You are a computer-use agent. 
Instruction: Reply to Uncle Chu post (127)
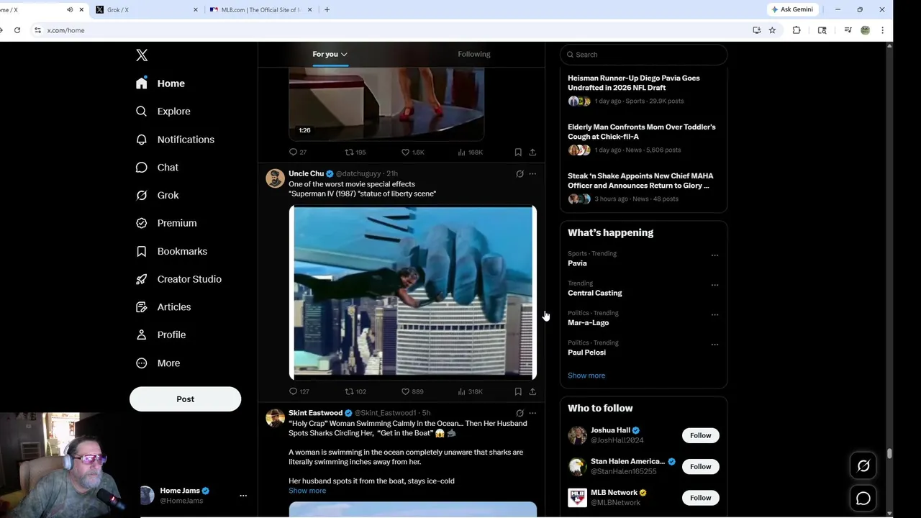click(x=299, y=391)
